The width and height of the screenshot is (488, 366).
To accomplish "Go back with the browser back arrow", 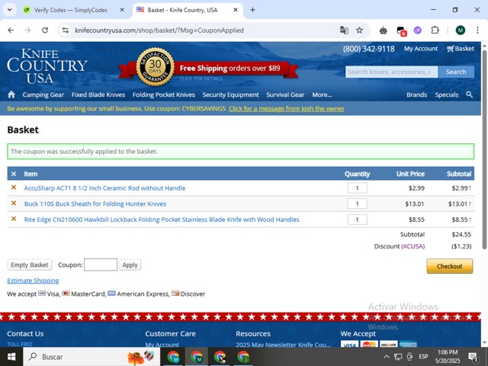I will 11,30.
